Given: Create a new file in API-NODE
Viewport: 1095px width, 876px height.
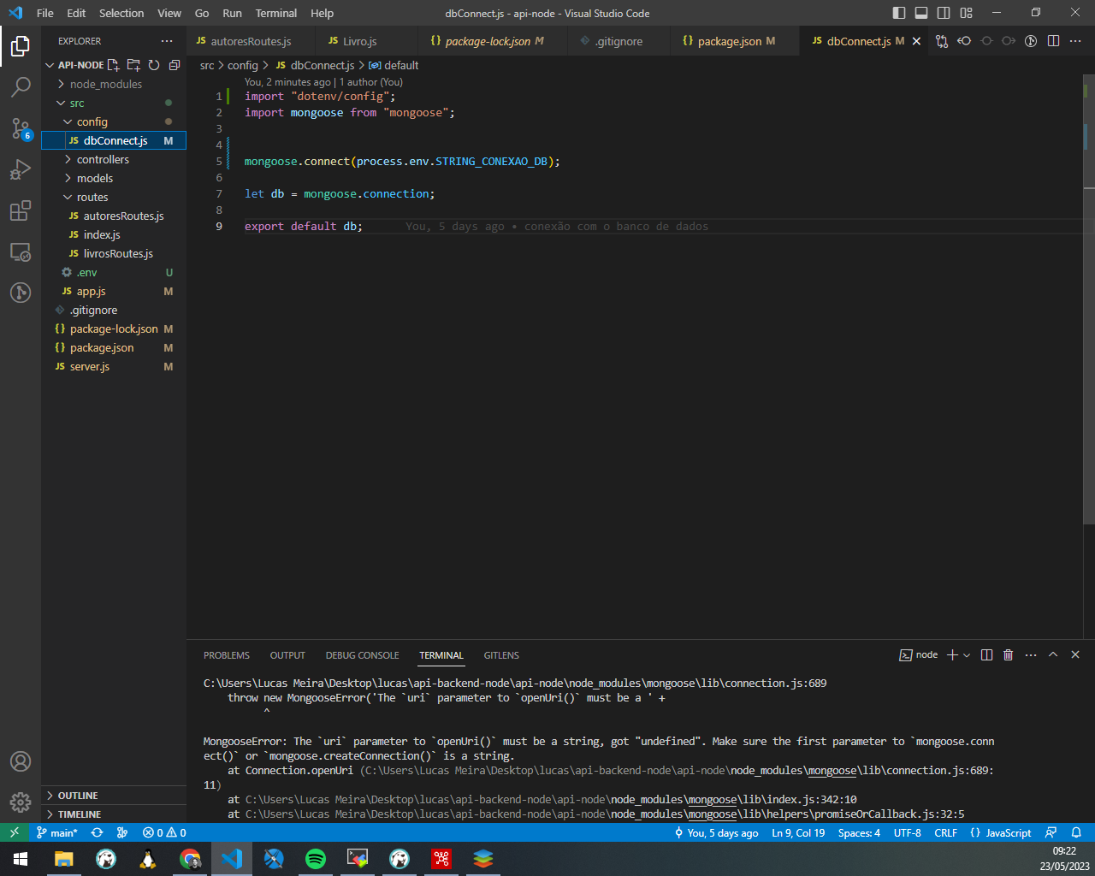Looking at the screenshot, I should (x=113, y=65).
